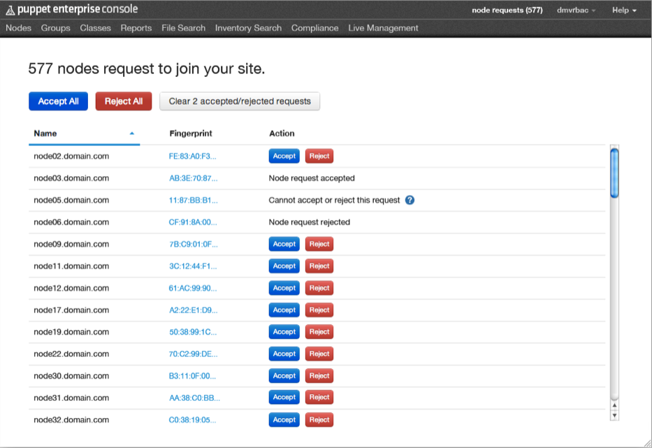Open Live Management

pos(383,28)
